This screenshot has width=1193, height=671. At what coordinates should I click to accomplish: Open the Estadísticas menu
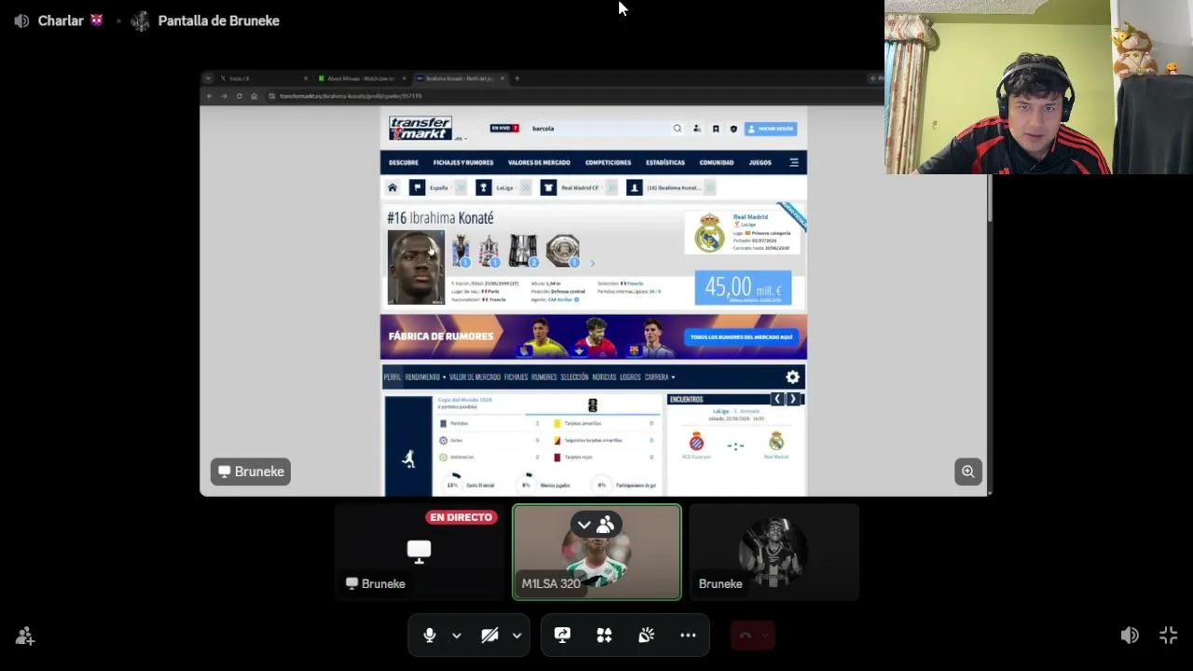pos(665,162)
